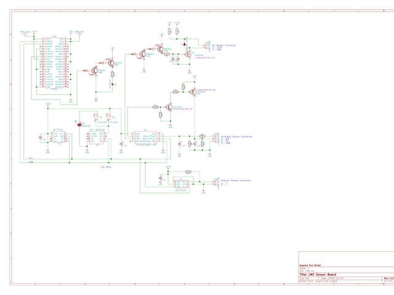Select the NPN transistor left of PCF8574 output

167,106
